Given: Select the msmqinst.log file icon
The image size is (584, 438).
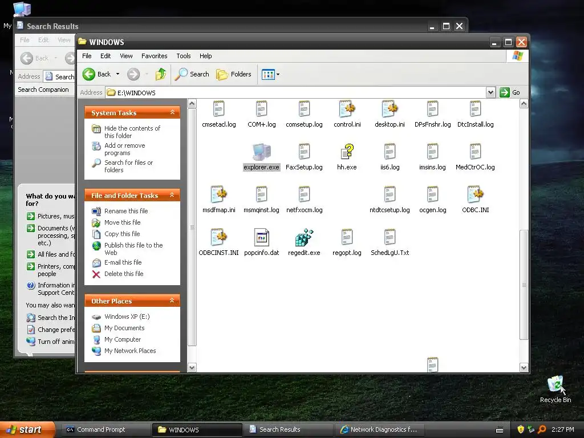Looking at the screenshot, I should (261, 194).
